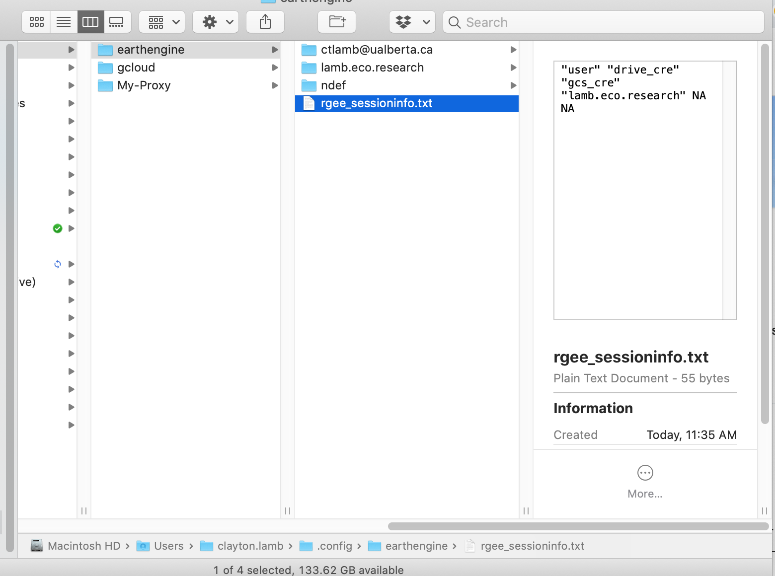The height and width of the screenshot is (576, 775).
Task: Expand the earthengine folder arrow
Action: point(275,50)
